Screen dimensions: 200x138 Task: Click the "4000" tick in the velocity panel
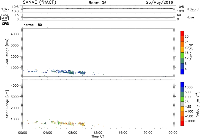[15, 85]
